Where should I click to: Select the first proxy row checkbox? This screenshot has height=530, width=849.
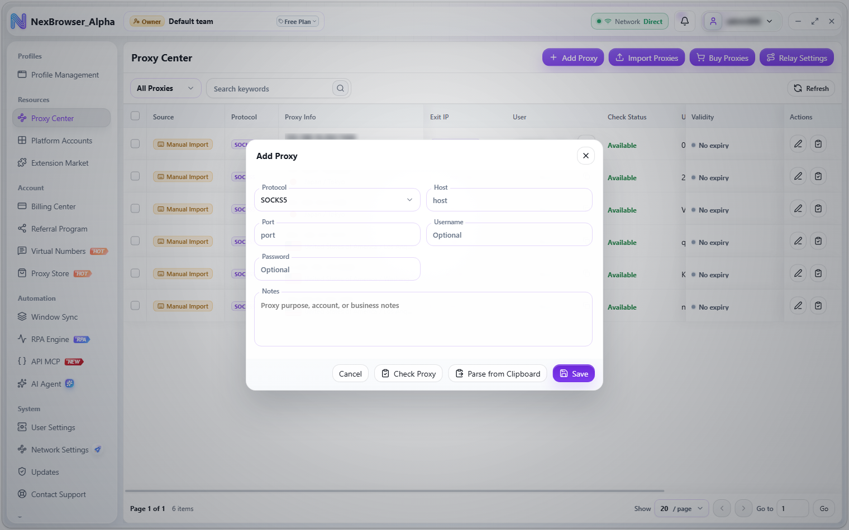pos(135,144)
